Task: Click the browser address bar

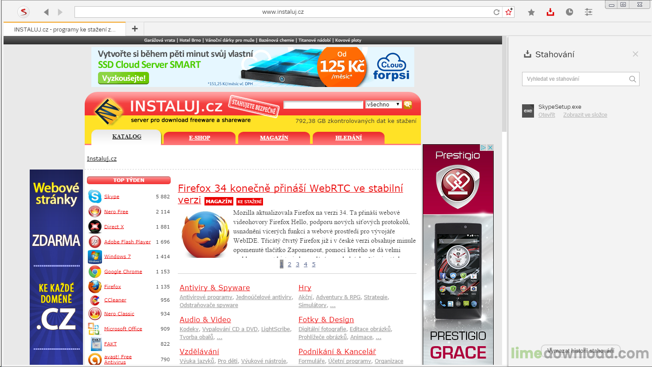Action: click(x=283, y=12)
